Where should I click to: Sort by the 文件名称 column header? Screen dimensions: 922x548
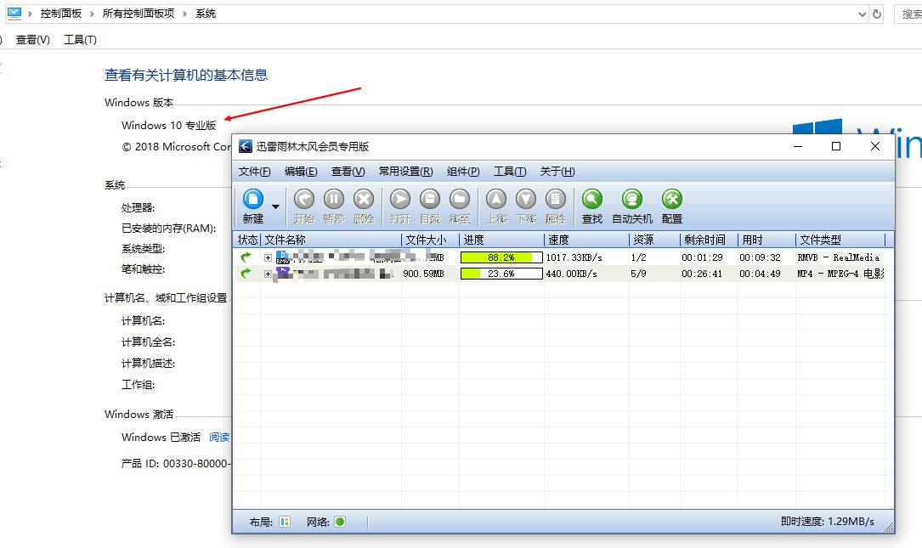[x=331, y=240]
